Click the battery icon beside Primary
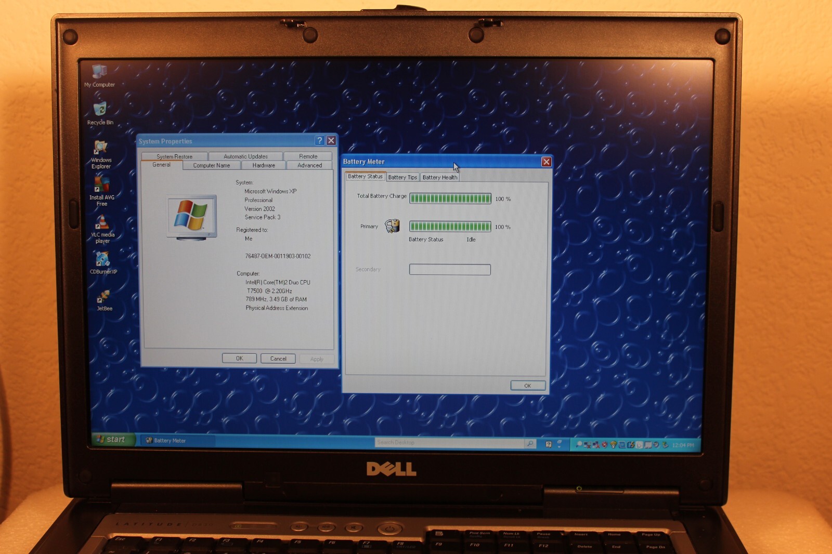 392,226
